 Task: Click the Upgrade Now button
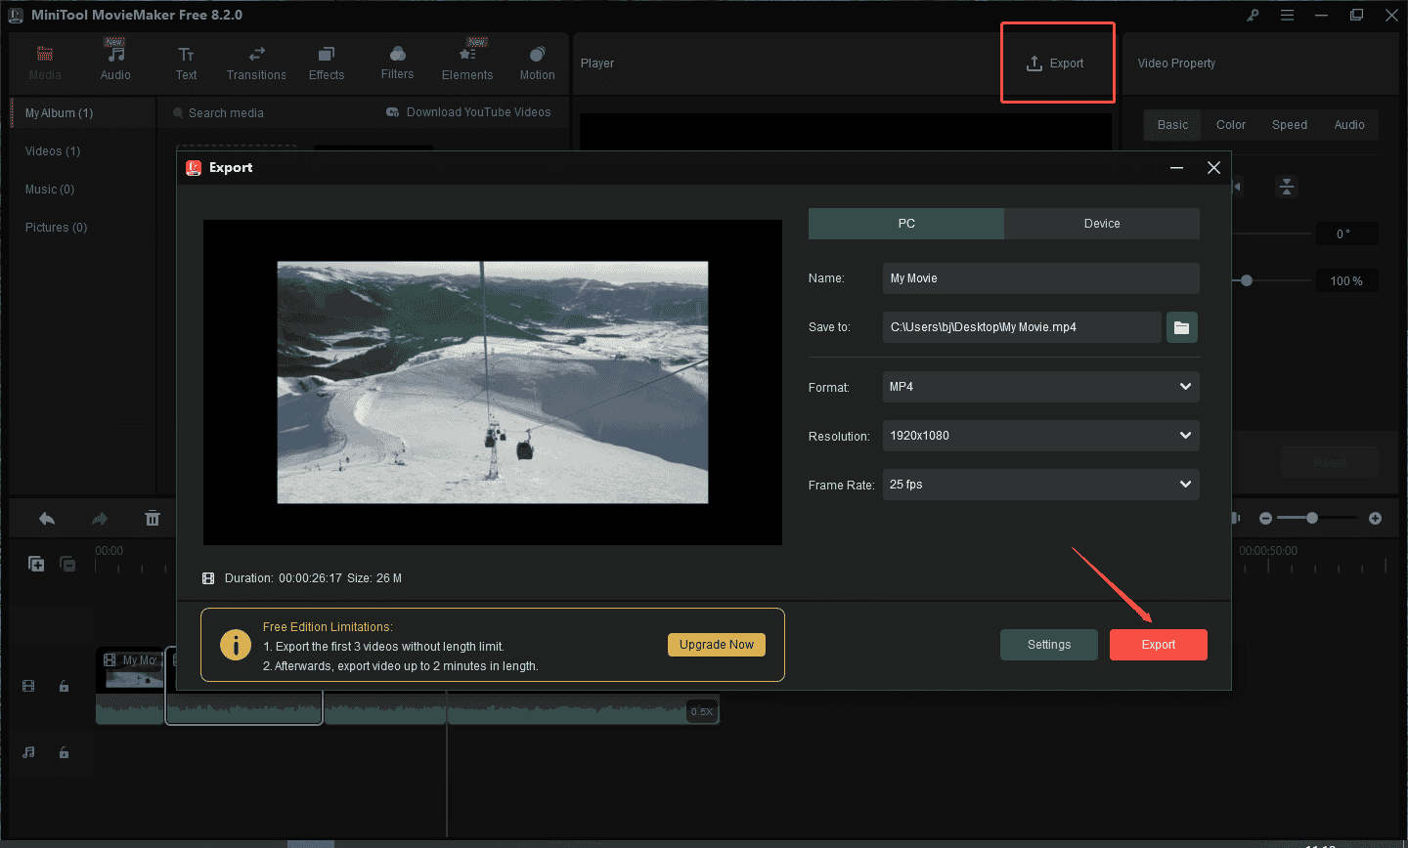coord(717,645)
